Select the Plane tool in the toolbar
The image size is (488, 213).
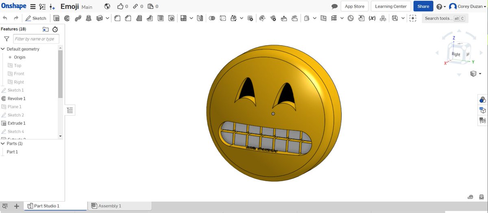(x=323, y=18)
